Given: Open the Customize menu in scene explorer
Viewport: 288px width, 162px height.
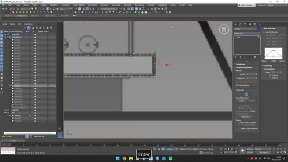Looking at the screenshot, I should [x=28, y=24].
